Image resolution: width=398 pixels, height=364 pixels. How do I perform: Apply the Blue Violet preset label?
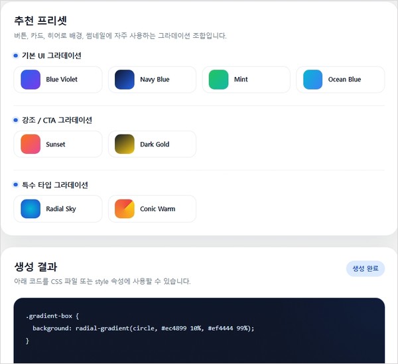click(62, 80)
